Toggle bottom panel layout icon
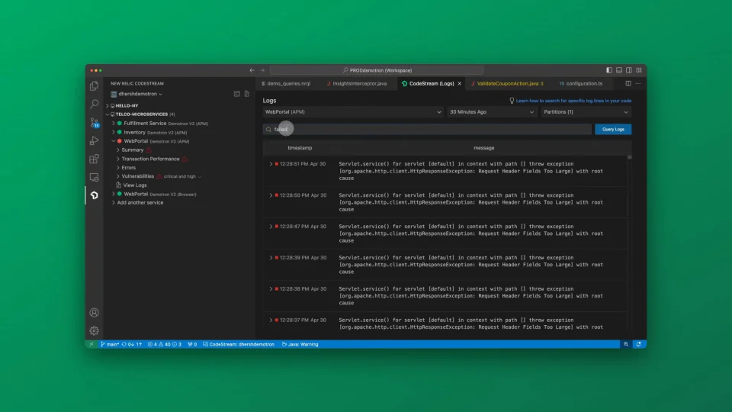Viewport: 732px width, 412px height. (619, 70)
